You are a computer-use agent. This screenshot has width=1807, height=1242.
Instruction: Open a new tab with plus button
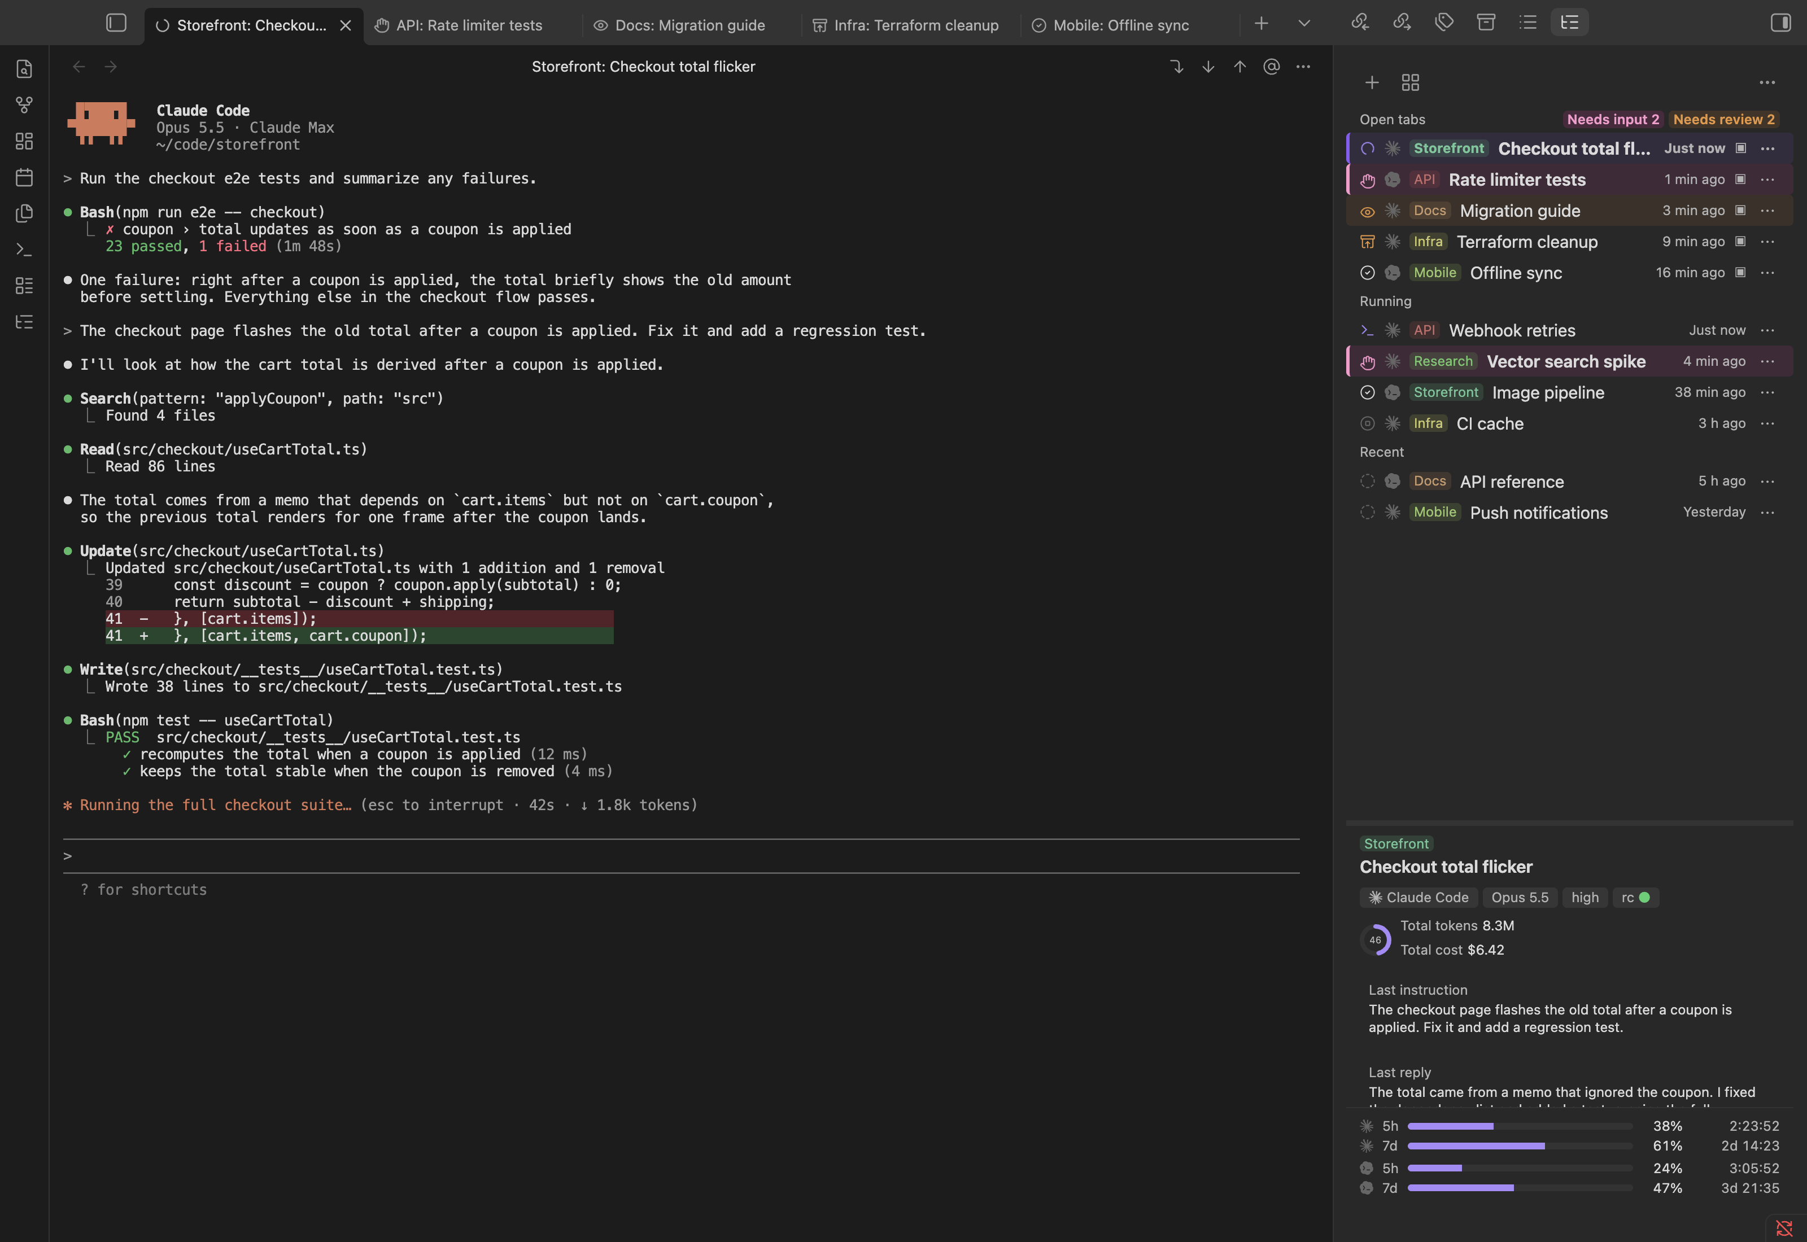[1262, 23]
